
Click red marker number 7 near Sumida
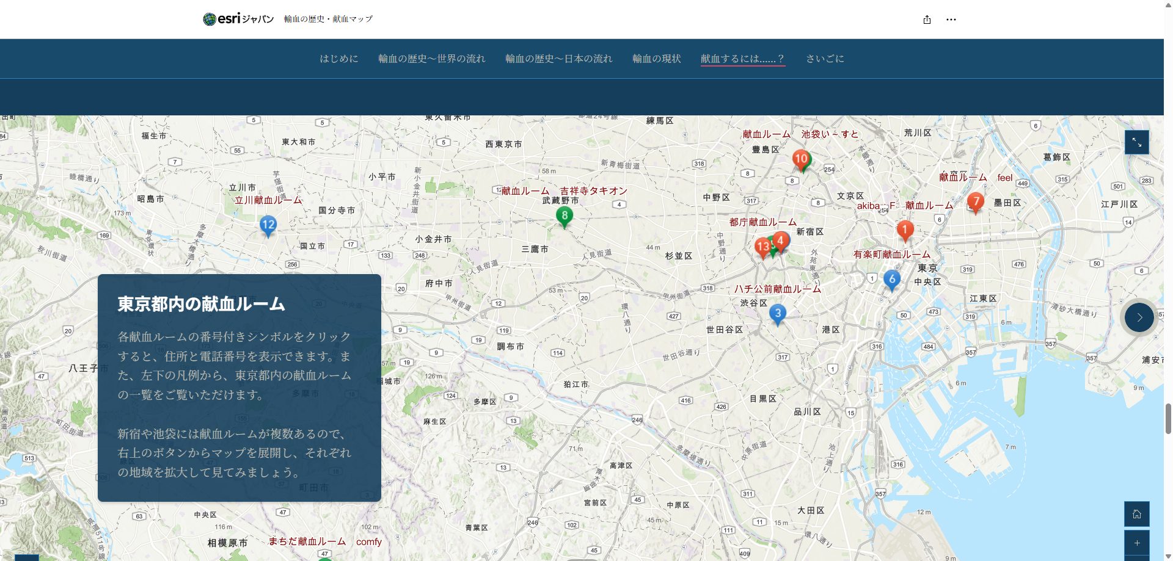tap(976, 202)
